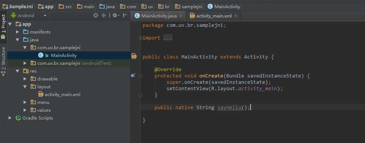Click the java breadcrumb
365x143 pixels.
(107, 6)
